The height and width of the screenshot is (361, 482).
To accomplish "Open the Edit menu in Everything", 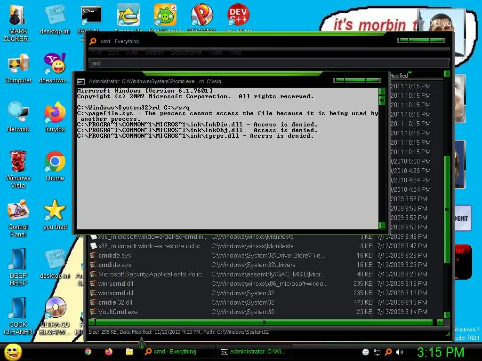I will [x=113, y=53].
